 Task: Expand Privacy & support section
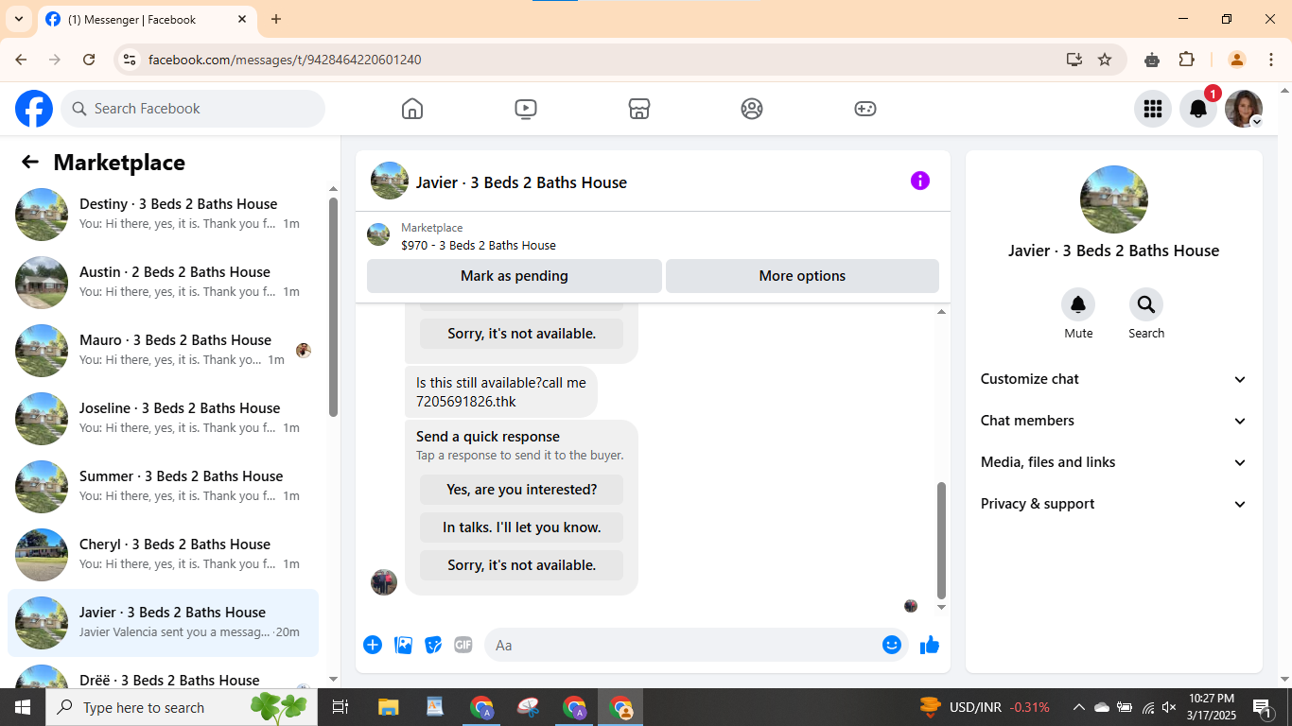point(1114,504)
